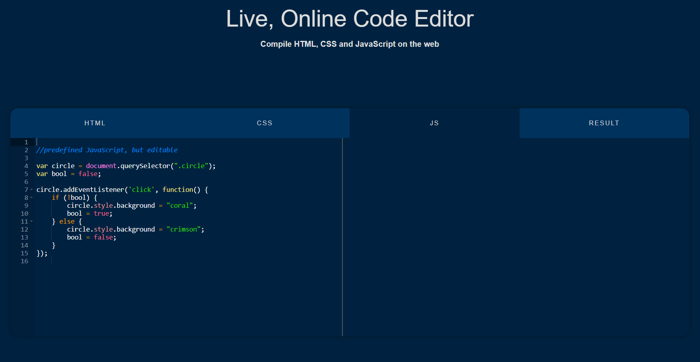Switch to the HTML tab
Image resolution: width=700 pixels, height=362 pixels.
pyautogui.click(x=95, y=123)
